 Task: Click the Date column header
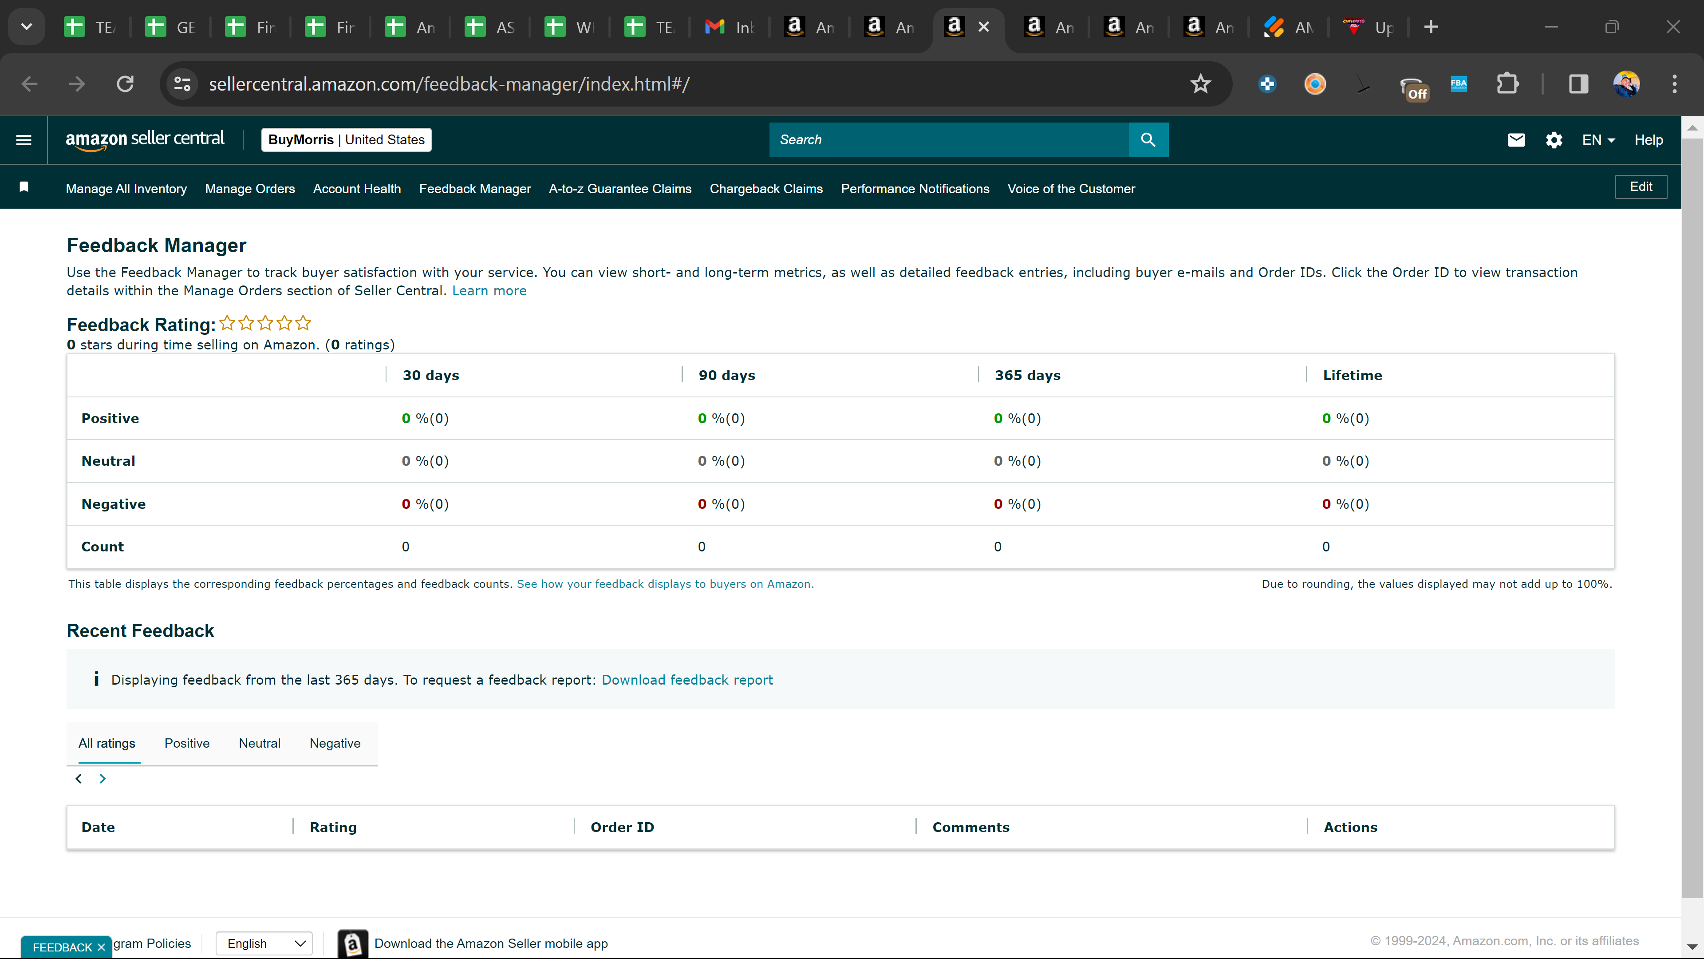(98, 827)
